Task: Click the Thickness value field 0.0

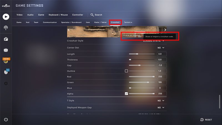Action: 162,59
